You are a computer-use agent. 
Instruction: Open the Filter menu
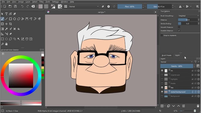click(41, 2)
